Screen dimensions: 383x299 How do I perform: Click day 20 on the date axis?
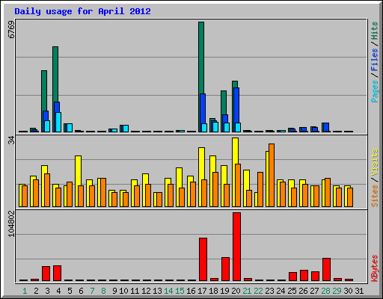click(x=236, y=291)
